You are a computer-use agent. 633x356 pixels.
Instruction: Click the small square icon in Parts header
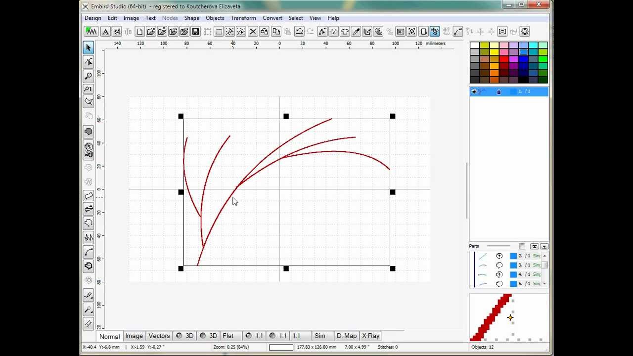point(522,246)
